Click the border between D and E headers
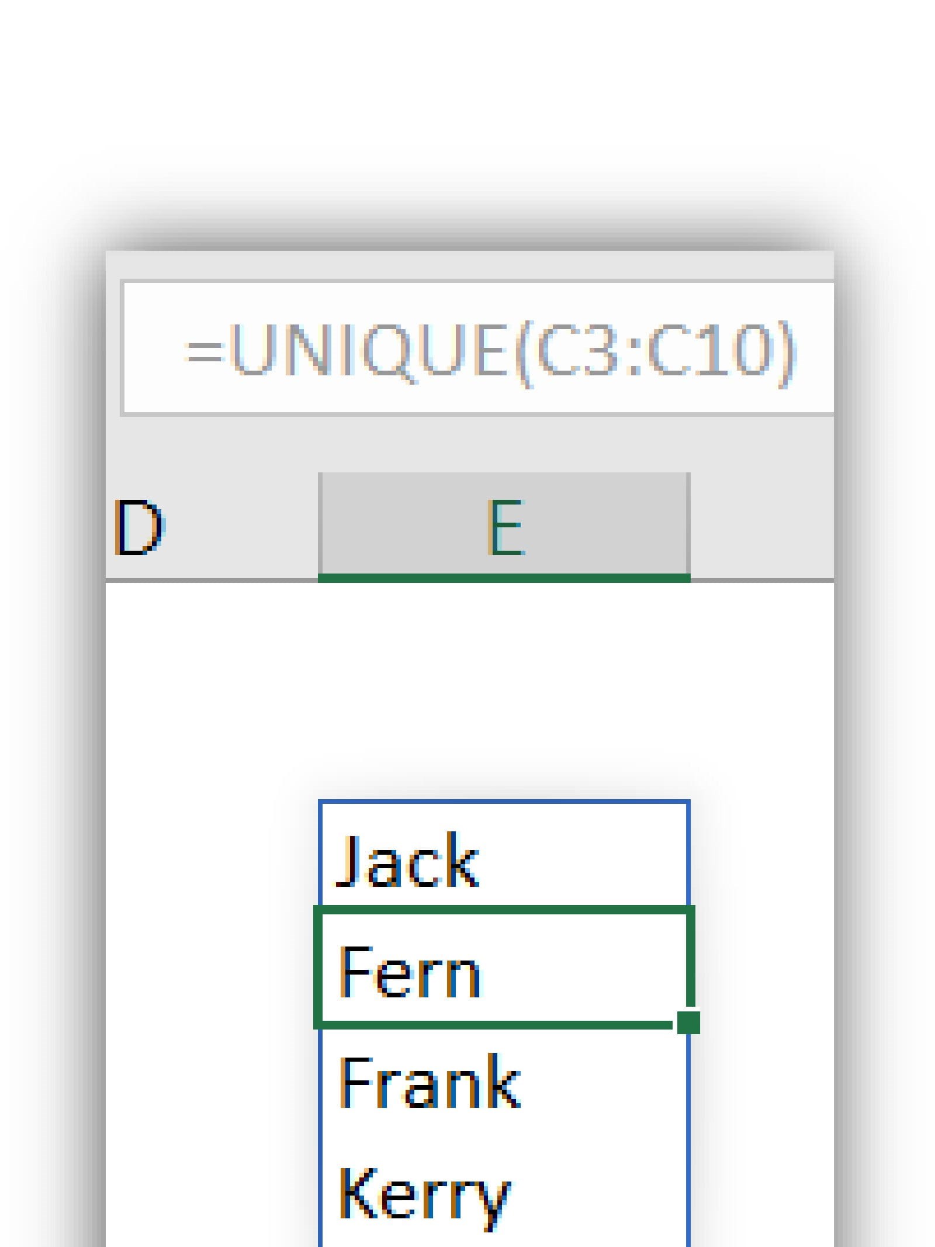935x1247 pixels. click(319, 526)
